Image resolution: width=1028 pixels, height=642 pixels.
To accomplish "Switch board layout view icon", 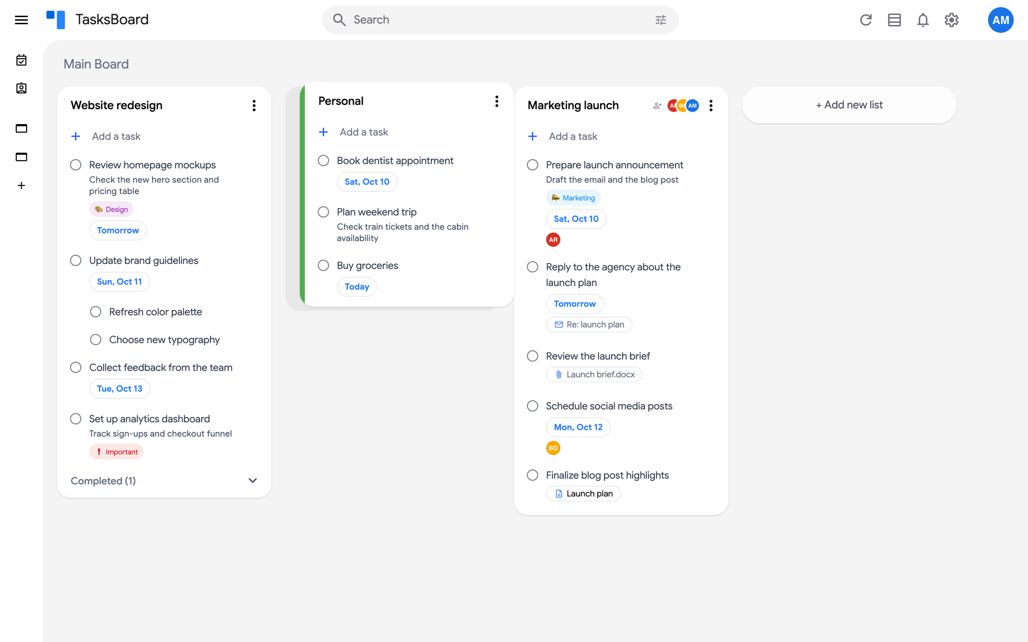I will (x=894, y=20).
